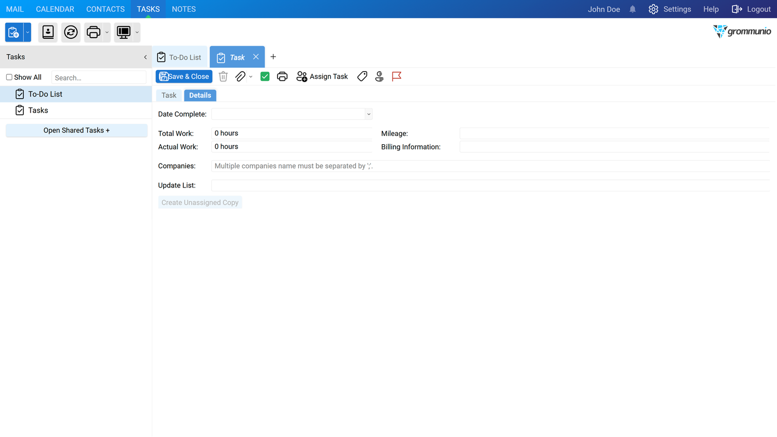777x437 pixels.
Task: Click the Total Work field
Action: coord(292,133)
